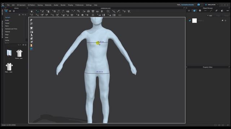Select Hanger in the Library list
The image size is (231, 129).
tap(7, 23)
